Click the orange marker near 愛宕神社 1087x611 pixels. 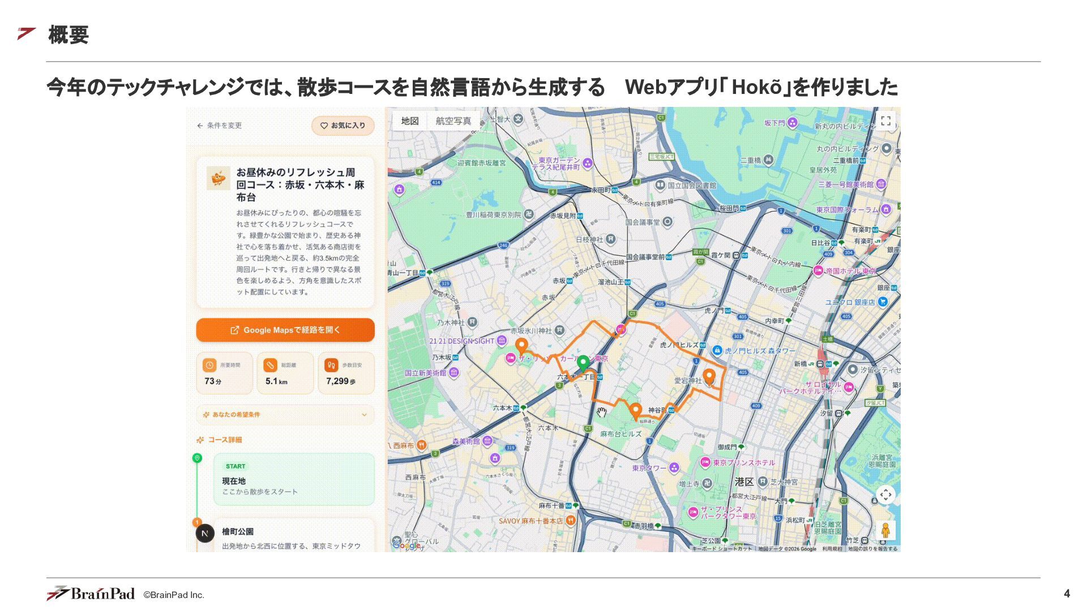click(x=709, y=377)
